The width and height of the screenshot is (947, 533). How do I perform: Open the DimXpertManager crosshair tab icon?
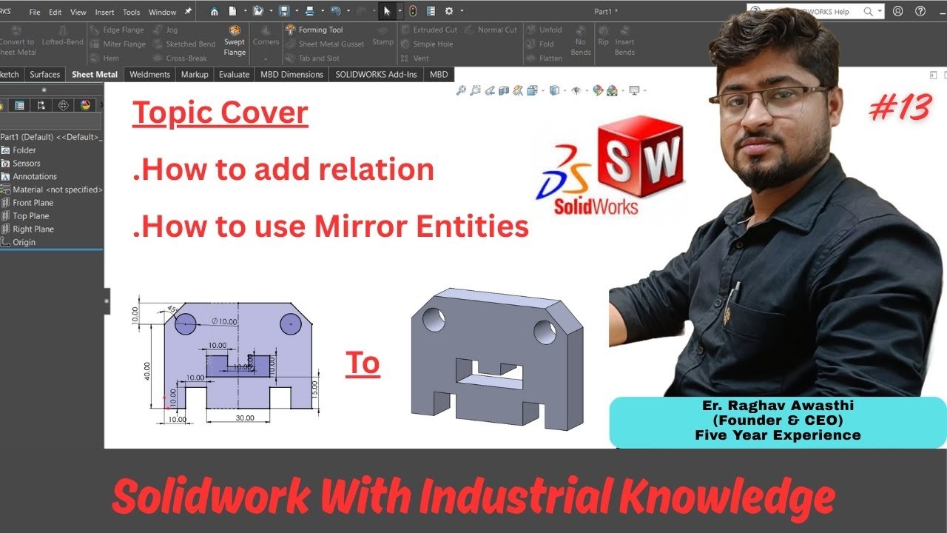tap(63, 105)
